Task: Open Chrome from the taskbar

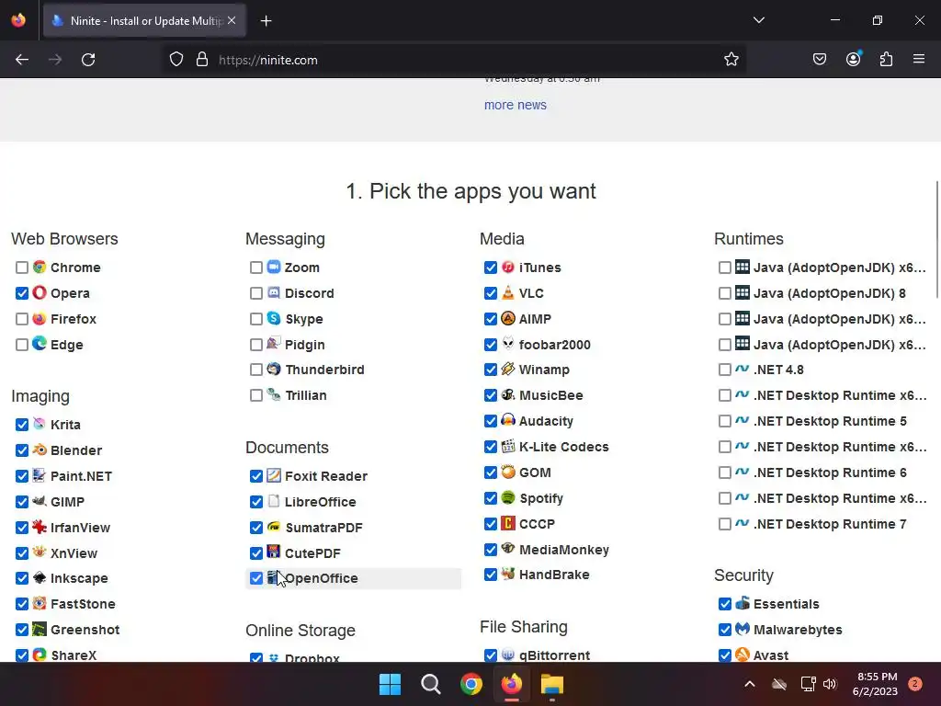Action: pyautogui.click(x=471, y=684)
